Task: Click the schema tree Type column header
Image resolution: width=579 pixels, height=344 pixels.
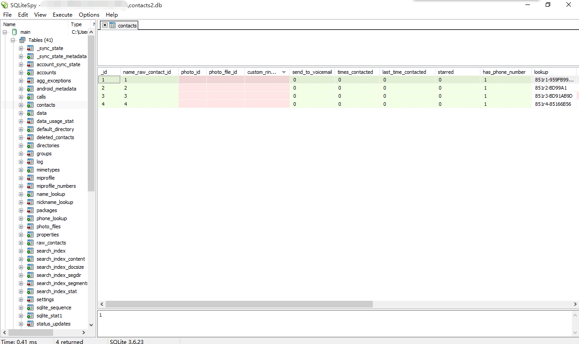Action: pyautogui.click(x=80, y=24)
